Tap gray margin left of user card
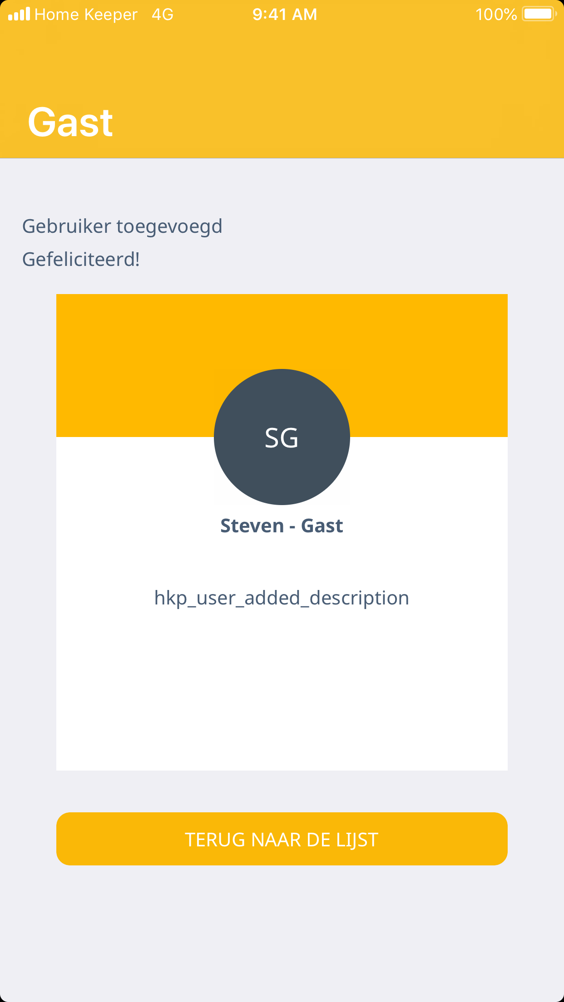 point(28,531)
